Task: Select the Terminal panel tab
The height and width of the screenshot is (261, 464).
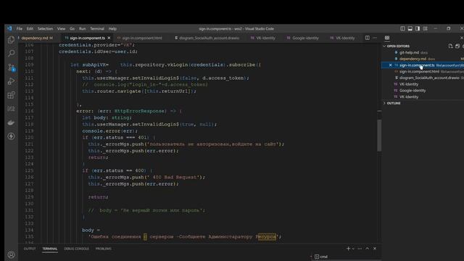Action: [x=50, y=249]
